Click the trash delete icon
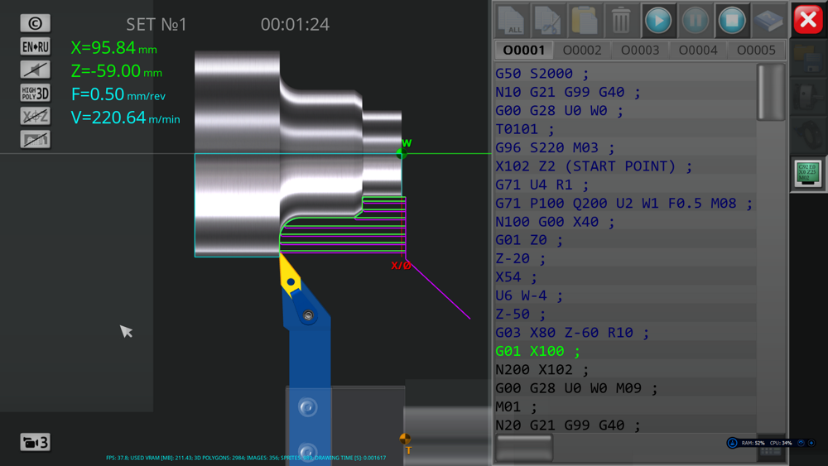Image resolution: width=828 pixels, height=466 pixels. click(x=621, y=21)
